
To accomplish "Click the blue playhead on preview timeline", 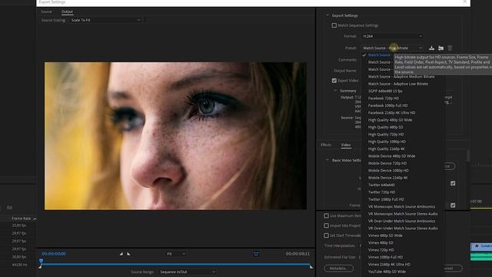I will (41, 261).
